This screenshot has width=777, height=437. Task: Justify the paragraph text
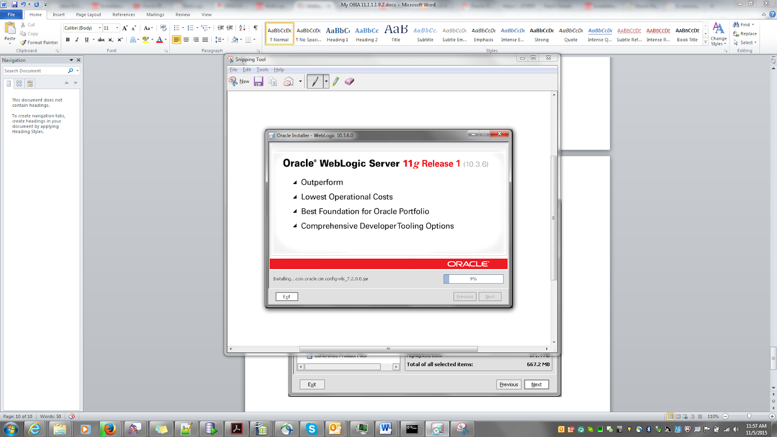point(205,40)
